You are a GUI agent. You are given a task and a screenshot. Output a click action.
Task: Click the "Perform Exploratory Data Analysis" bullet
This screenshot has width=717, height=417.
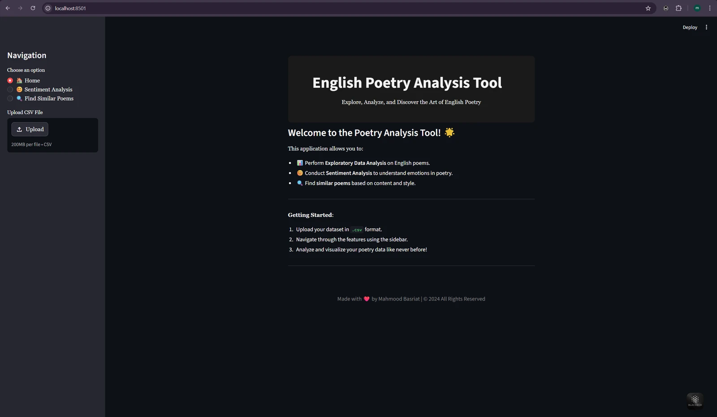(x=363, y=163)
